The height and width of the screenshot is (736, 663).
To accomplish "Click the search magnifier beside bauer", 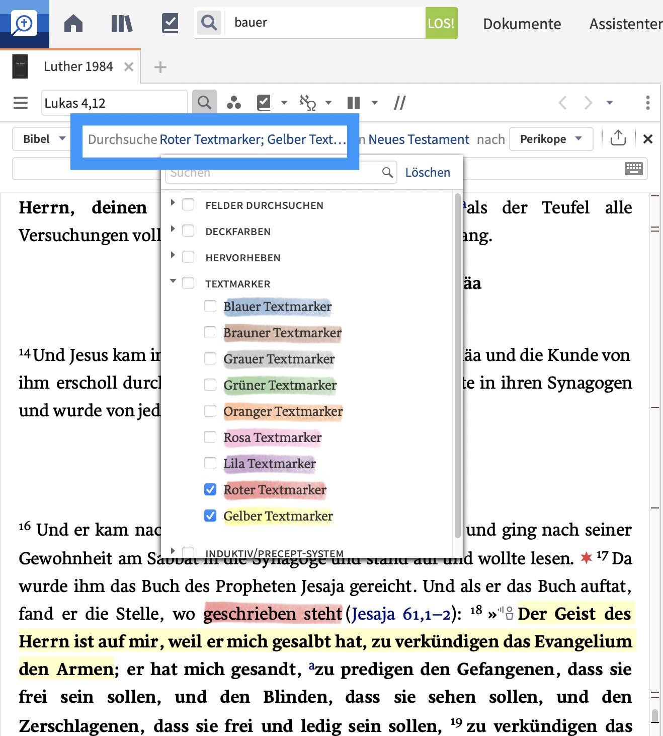I will pos(209,23).
